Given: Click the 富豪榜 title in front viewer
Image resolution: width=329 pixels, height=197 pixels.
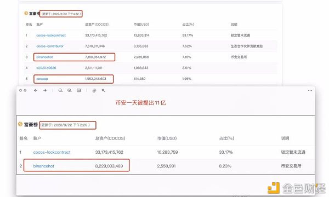Looking at the screenshot, I should pos(31,125).
